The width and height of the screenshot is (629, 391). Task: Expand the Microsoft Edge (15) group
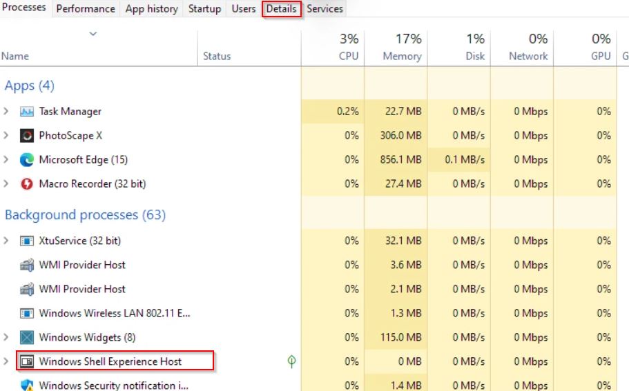pos(6,159)
